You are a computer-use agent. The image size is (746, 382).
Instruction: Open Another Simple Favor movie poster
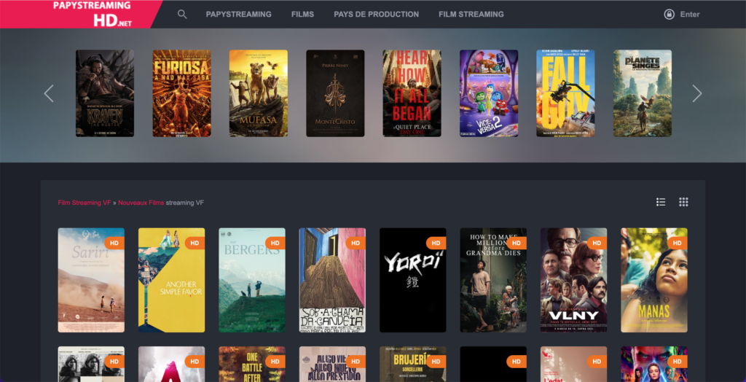pyautogui.click(x=171, y=281)
